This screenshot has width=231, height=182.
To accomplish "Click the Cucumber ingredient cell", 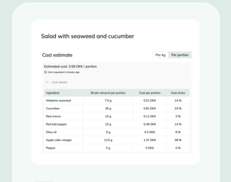I will click(53, 109).
